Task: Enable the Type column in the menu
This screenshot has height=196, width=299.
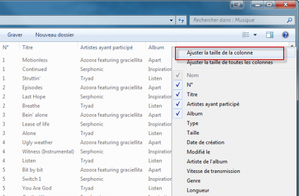Action: pyautogui.click(x=234, y=123)
